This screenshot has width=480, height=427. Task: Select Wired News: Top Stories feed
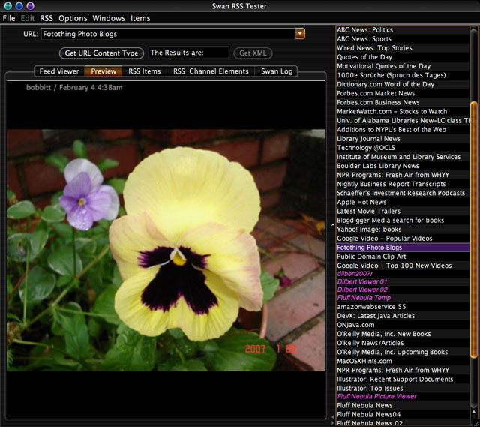[374, 48]
